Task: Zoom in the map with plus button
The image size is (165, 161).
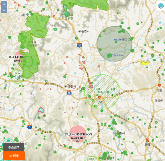Action: pyautogui.click(x=4, y=4)
